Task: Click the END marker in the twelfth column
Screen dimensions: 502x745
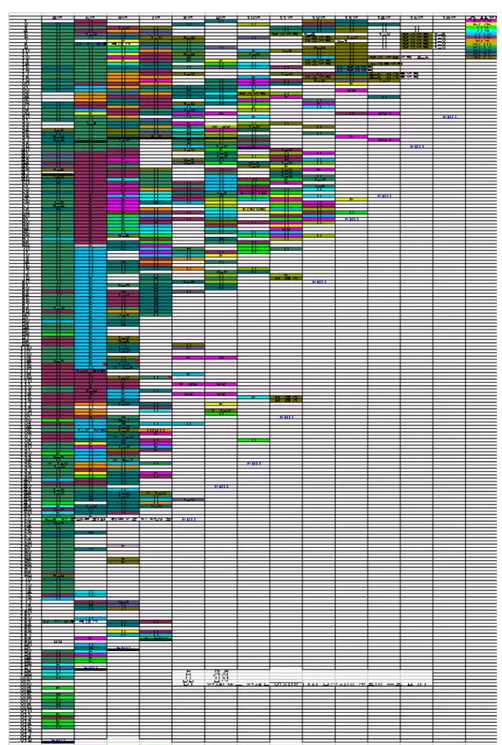Action: [417, 148]
